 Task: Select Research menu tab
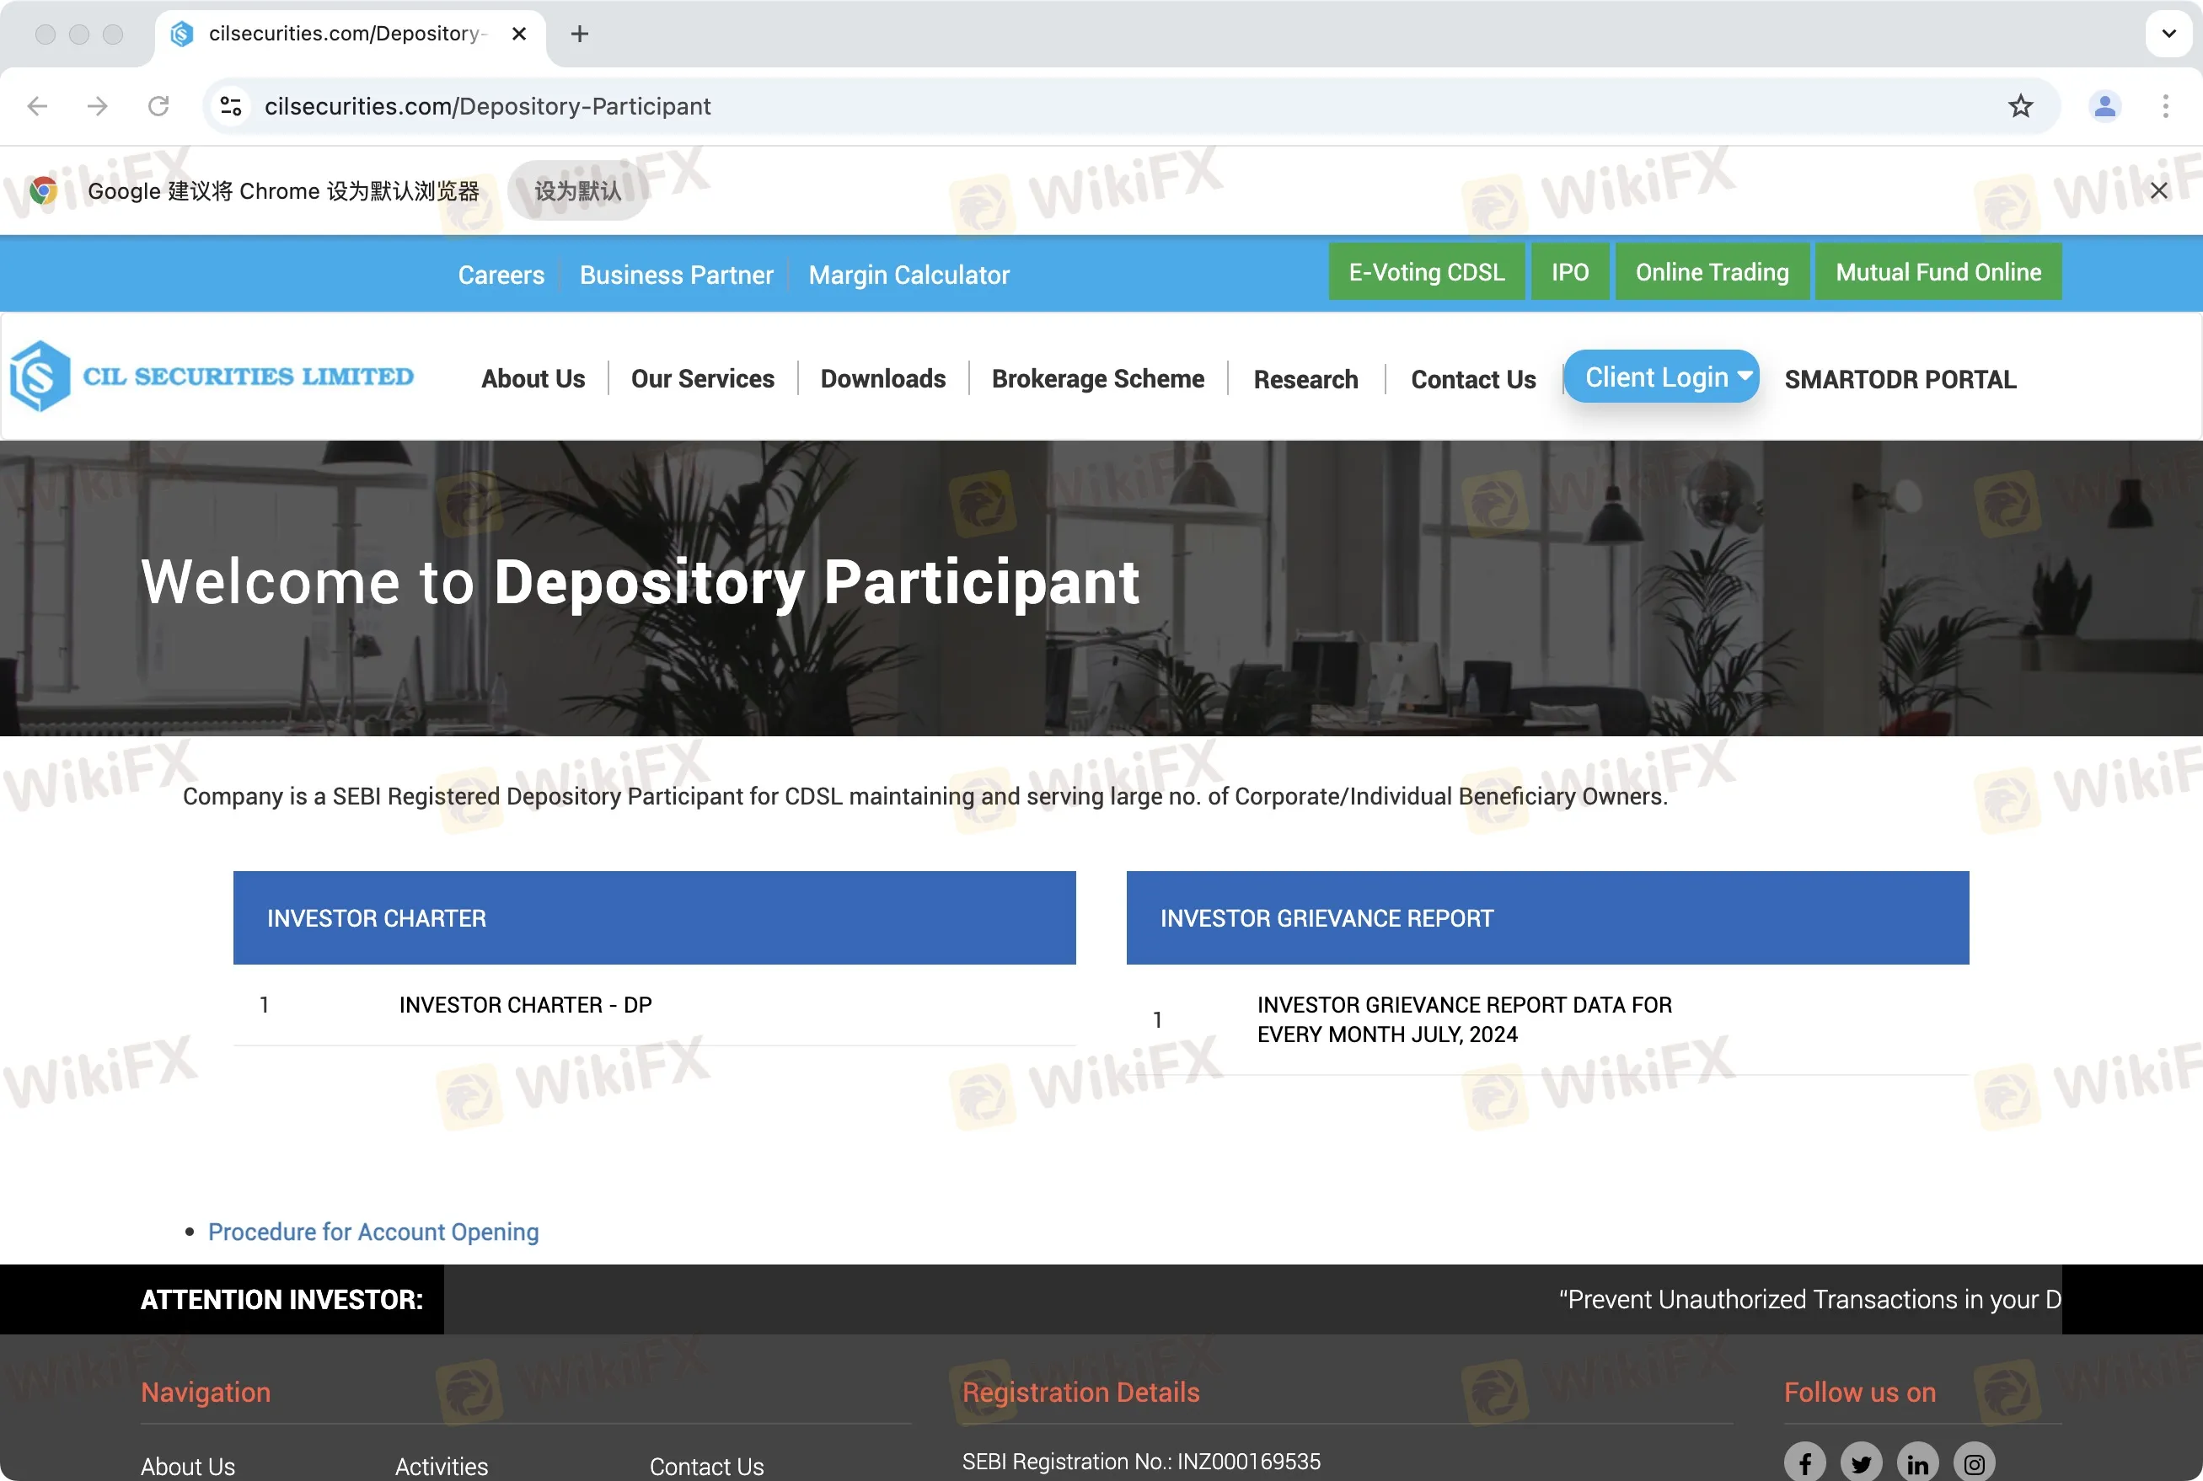click(1307, 378)
